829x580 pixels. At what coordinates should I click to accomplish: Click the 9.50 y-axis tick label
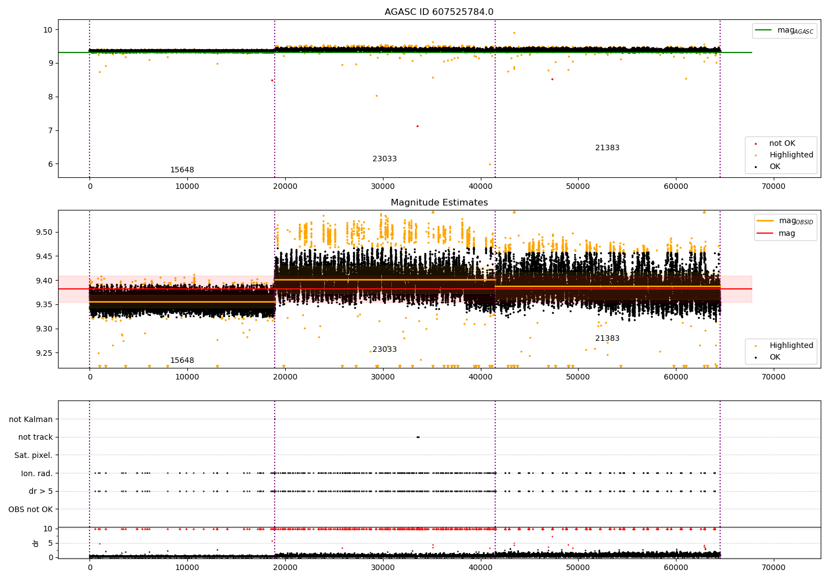[44, 232]
